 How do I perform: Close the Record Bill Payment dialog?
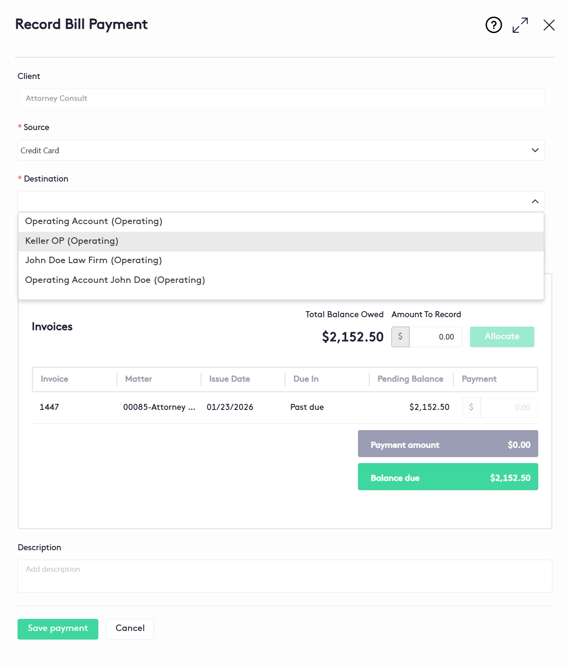(x=549, y=25)
